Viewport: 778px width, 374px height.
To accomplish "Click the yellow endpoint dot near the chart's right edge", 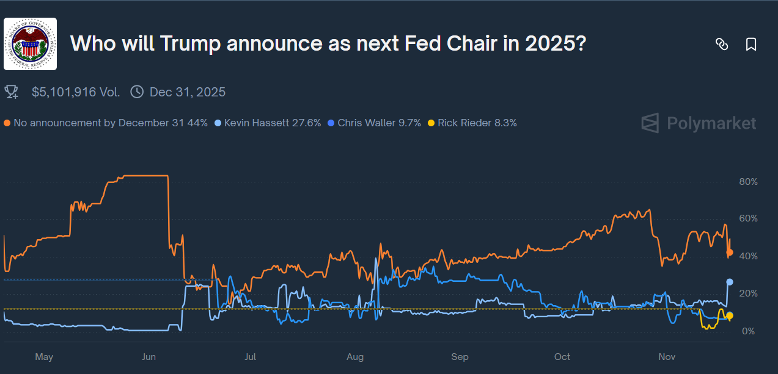I will click(728, 316).
